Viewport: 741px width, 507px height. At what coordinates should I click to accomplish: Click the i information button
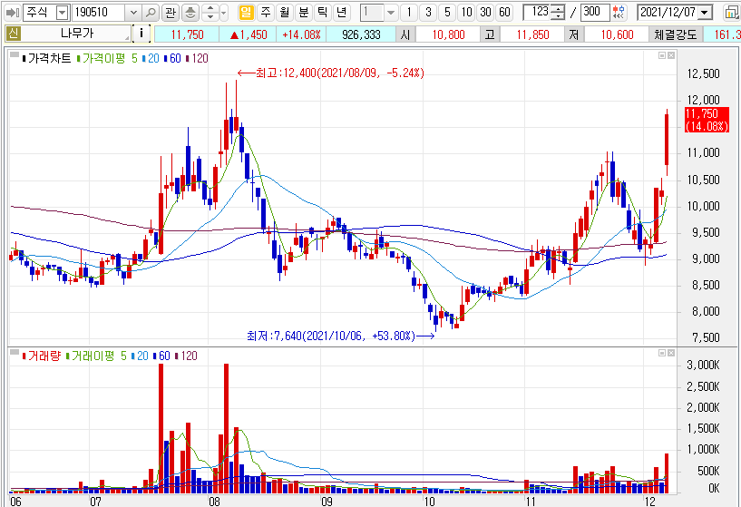[141, 34]
